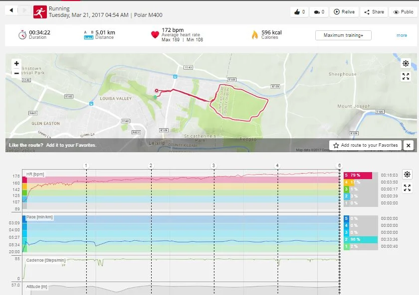Open comments with the speech bubble icon
The width and height of the screenshot is (419, 295).
pos(319,12)
